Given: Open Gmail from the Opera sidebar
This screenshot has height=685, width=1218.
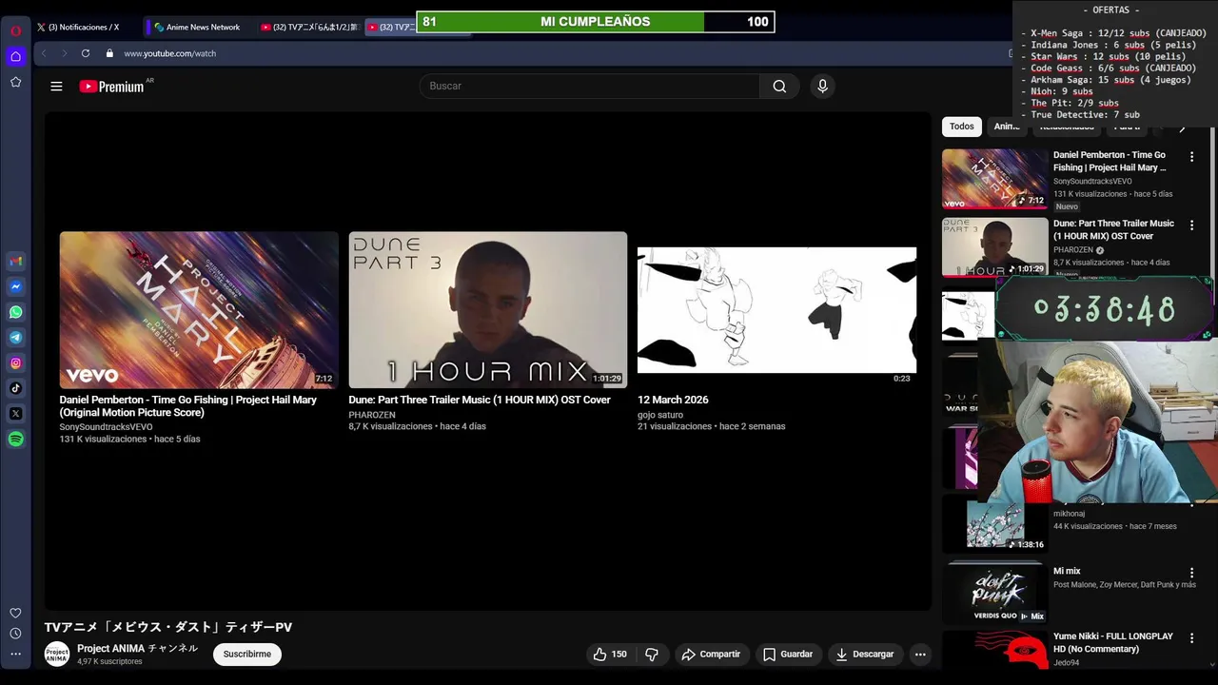Looking at the screenshot, I should (x=15, y=261).
